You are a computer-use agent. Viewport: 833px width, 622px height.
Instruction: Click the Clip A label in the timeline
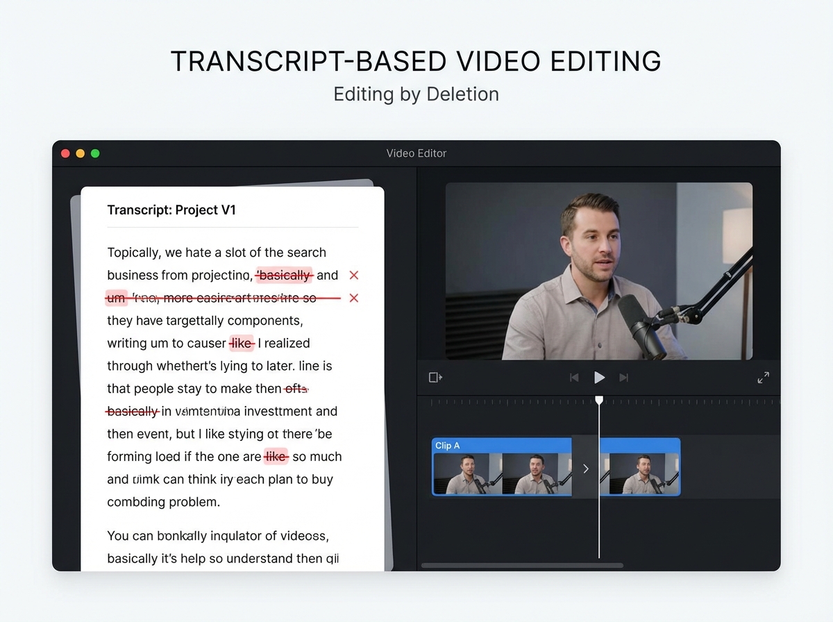point(448,445)
